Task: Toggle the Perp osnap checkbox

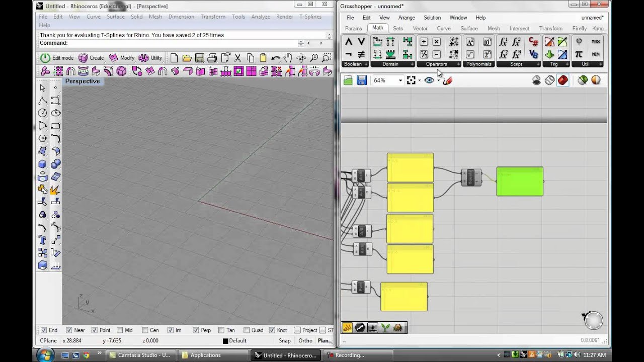Action: [196, 330]
